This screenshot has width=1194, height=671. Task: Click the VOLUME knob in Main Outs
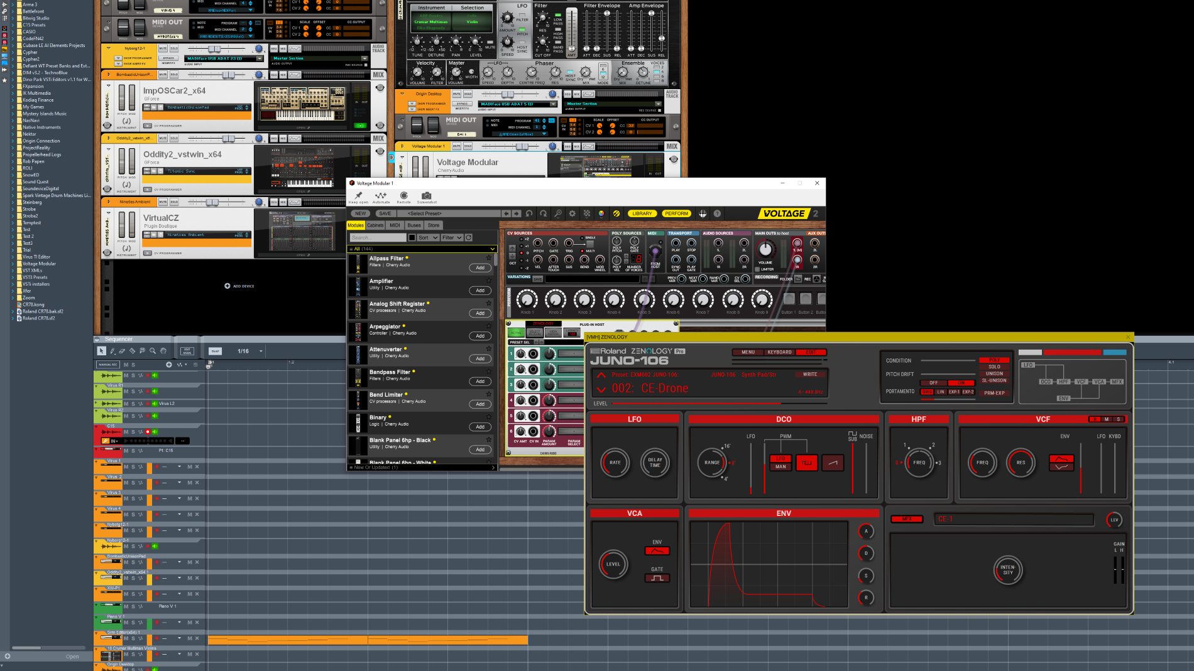765,250
